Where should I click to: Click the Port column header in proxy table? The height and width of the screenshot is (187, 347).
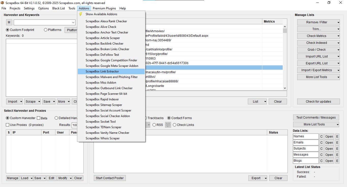[x=48, y=133]
